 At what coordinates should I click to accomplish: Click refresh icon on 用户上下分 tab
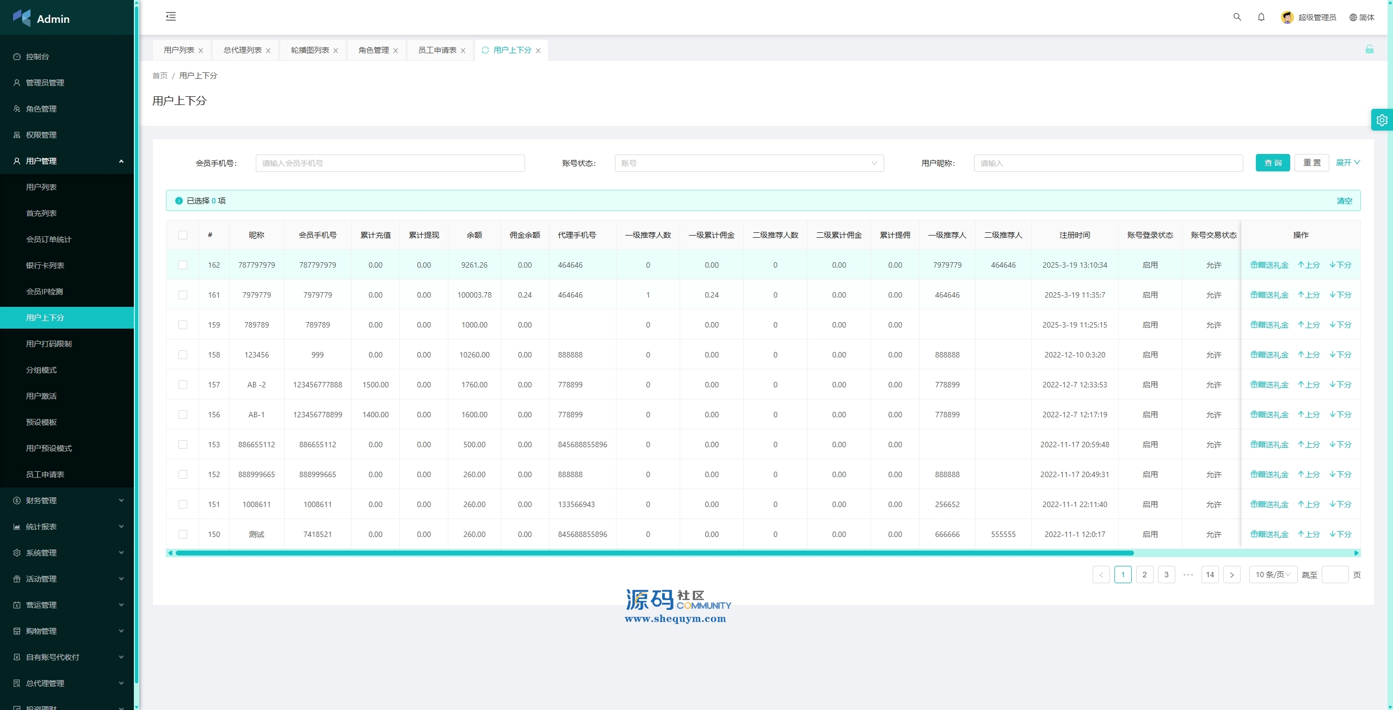pos(485,50)
